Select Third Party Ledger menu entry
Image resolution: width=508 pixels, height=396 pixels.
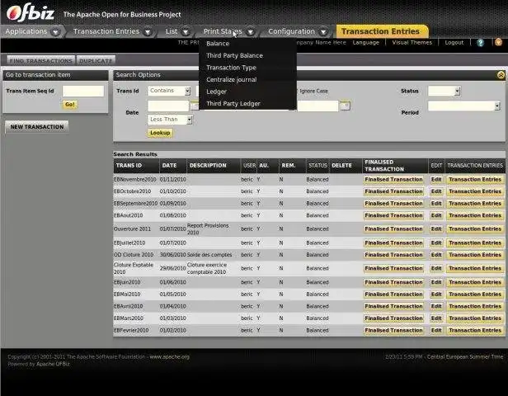233,103
